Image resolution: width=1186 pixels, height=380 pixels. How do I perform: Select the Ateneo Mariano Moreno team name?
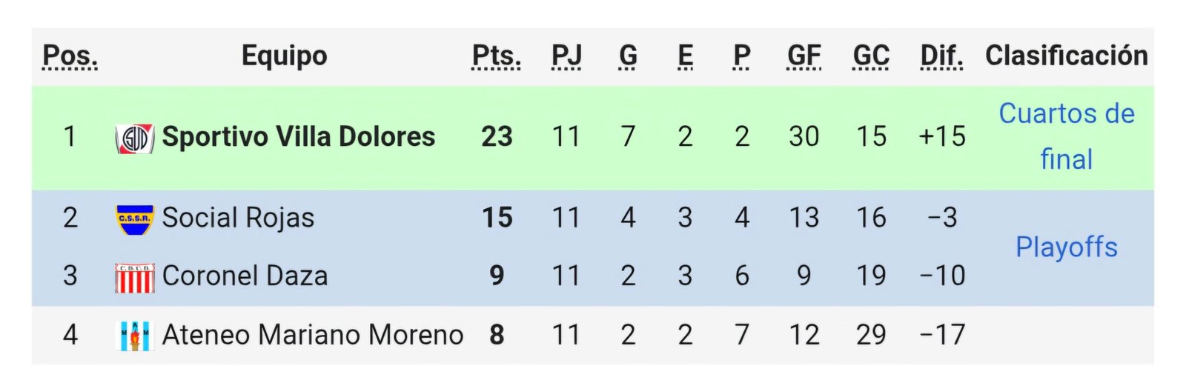coord(312,335)
